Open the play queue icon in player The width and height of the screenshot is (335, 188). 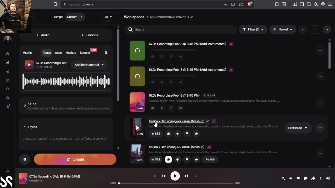pyautogui.click(x=283, y=178)
